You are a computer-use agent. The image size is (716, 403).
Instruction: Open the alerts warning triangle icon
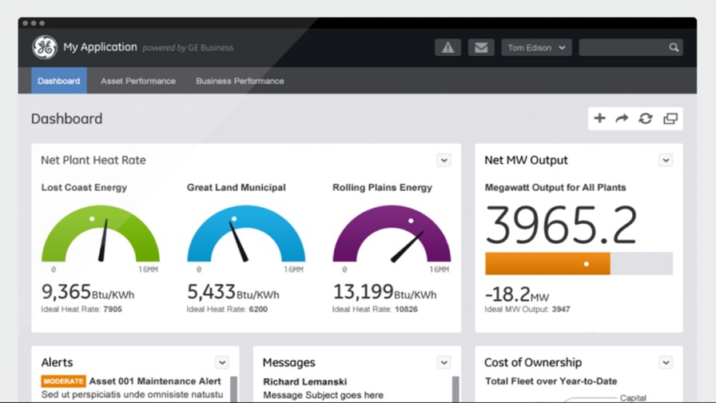(448, 47)
